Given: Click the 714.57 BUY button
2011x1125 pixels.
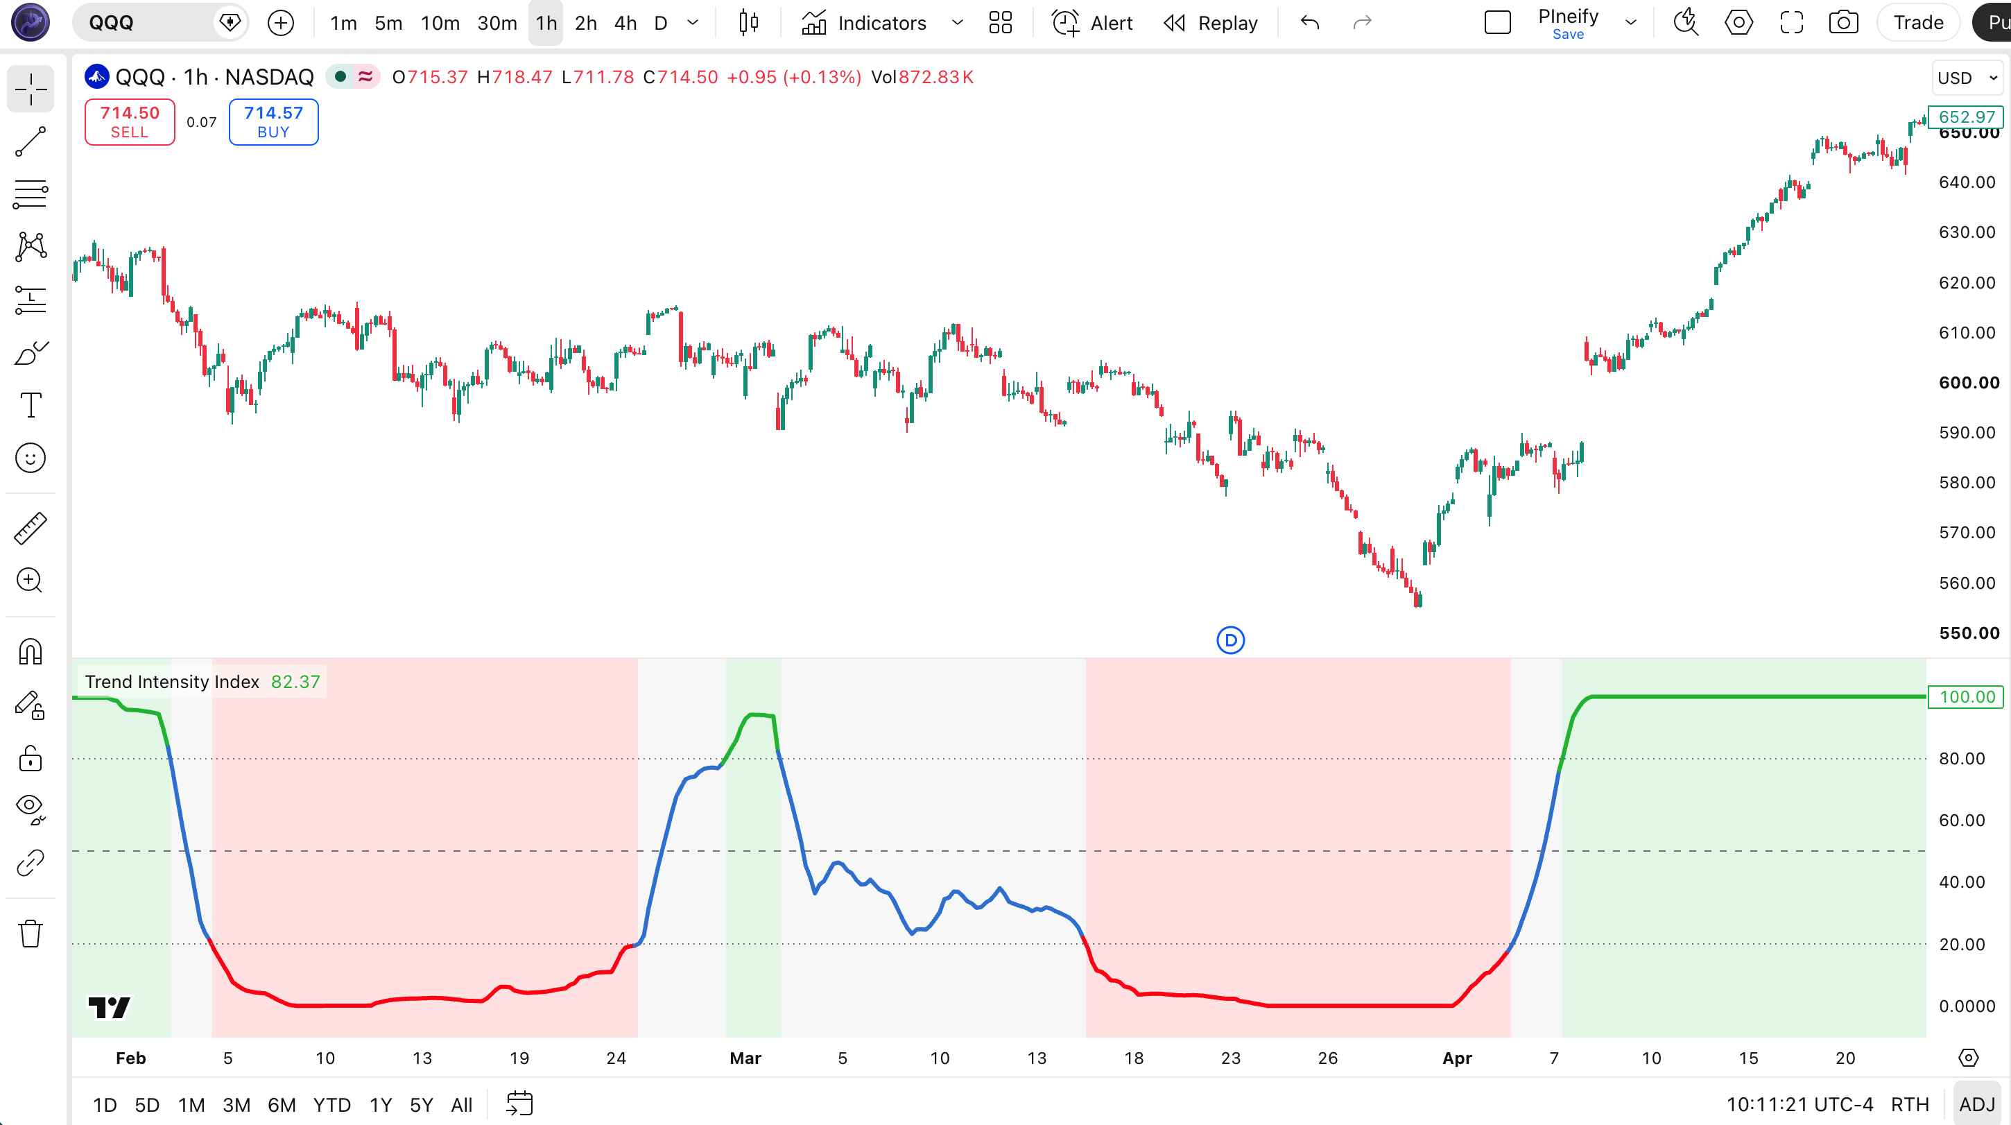Looking at the screenshot, I should 273,122.
